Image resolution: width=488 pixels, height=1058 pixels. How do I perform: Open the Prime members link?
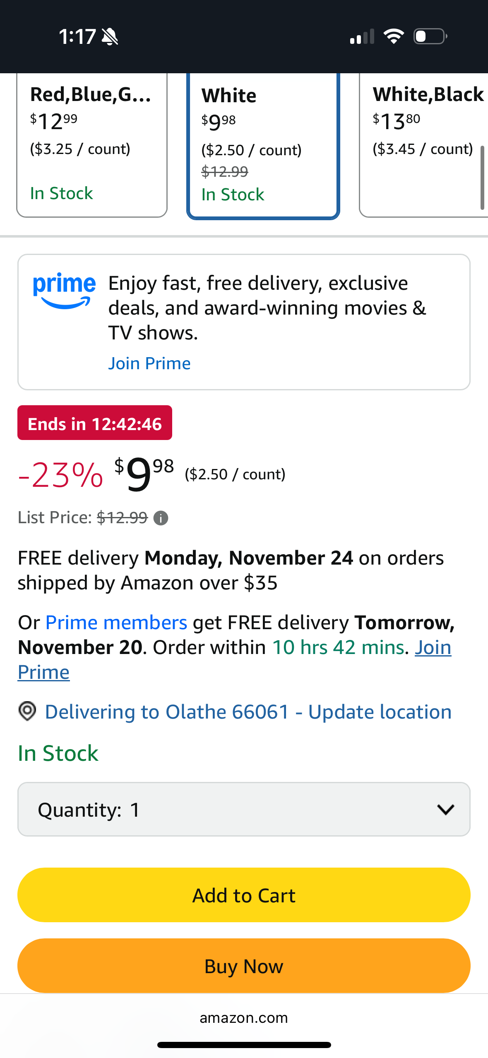(116, 623)
